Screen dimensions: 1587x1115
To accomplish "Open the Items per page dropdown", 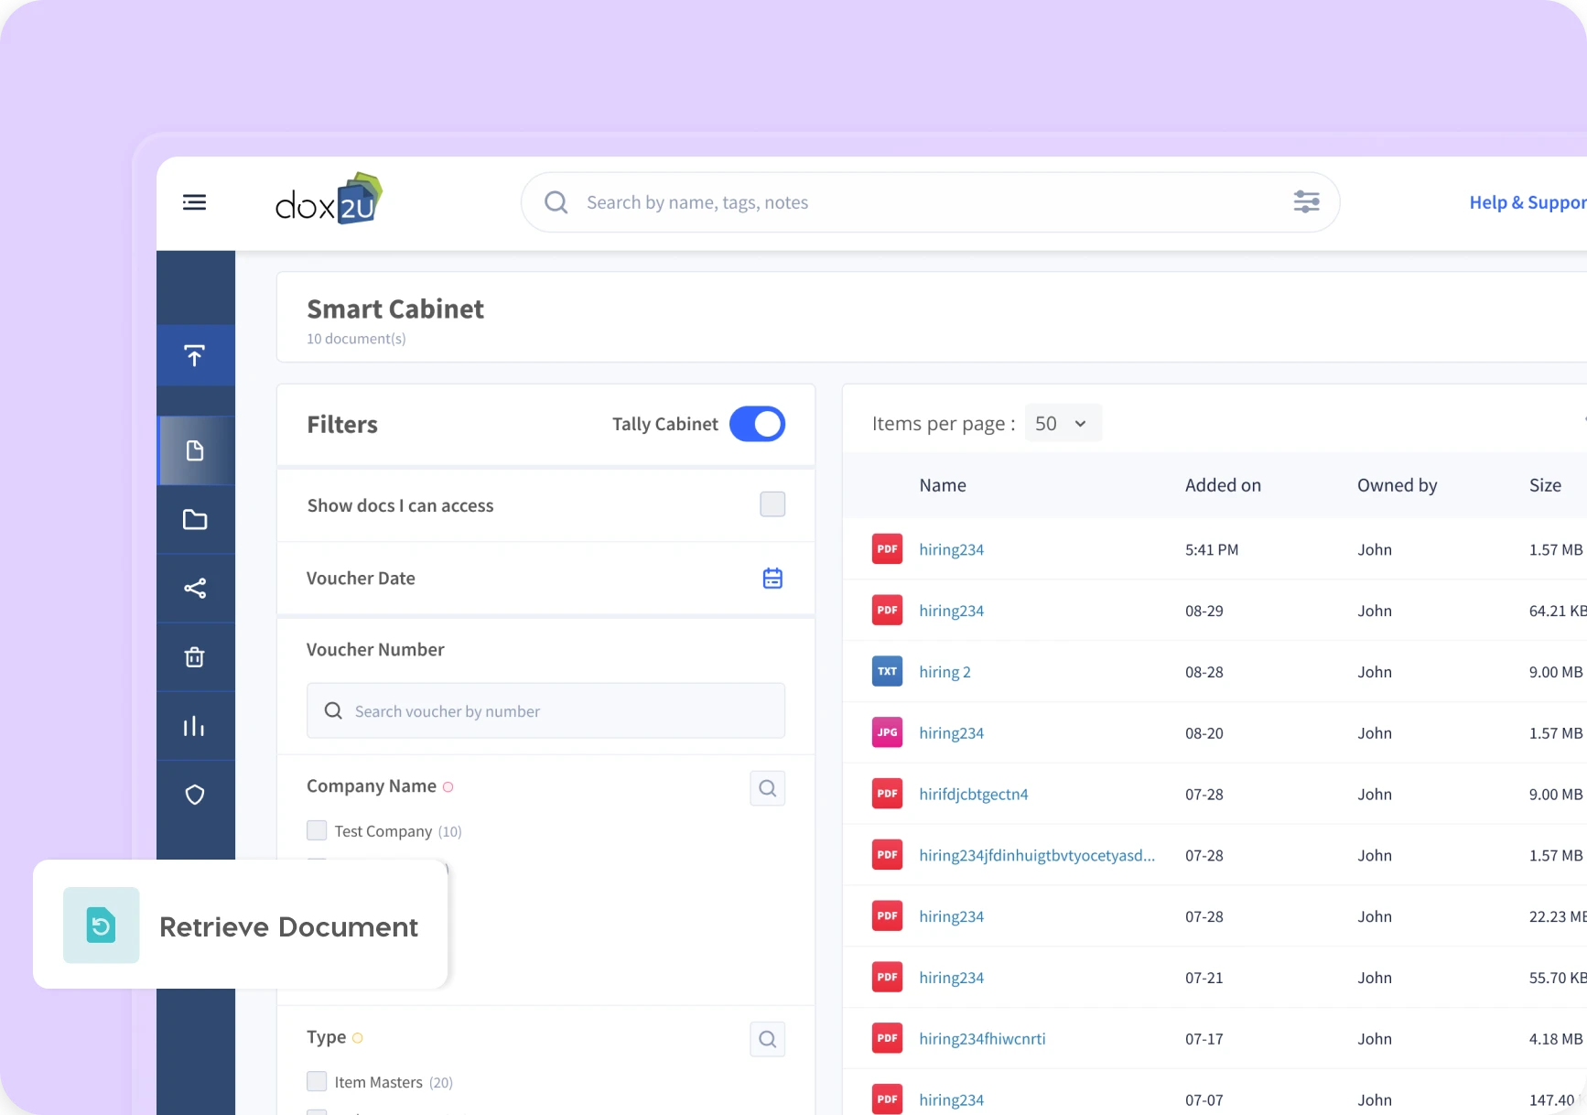I will coord(1062,423).
